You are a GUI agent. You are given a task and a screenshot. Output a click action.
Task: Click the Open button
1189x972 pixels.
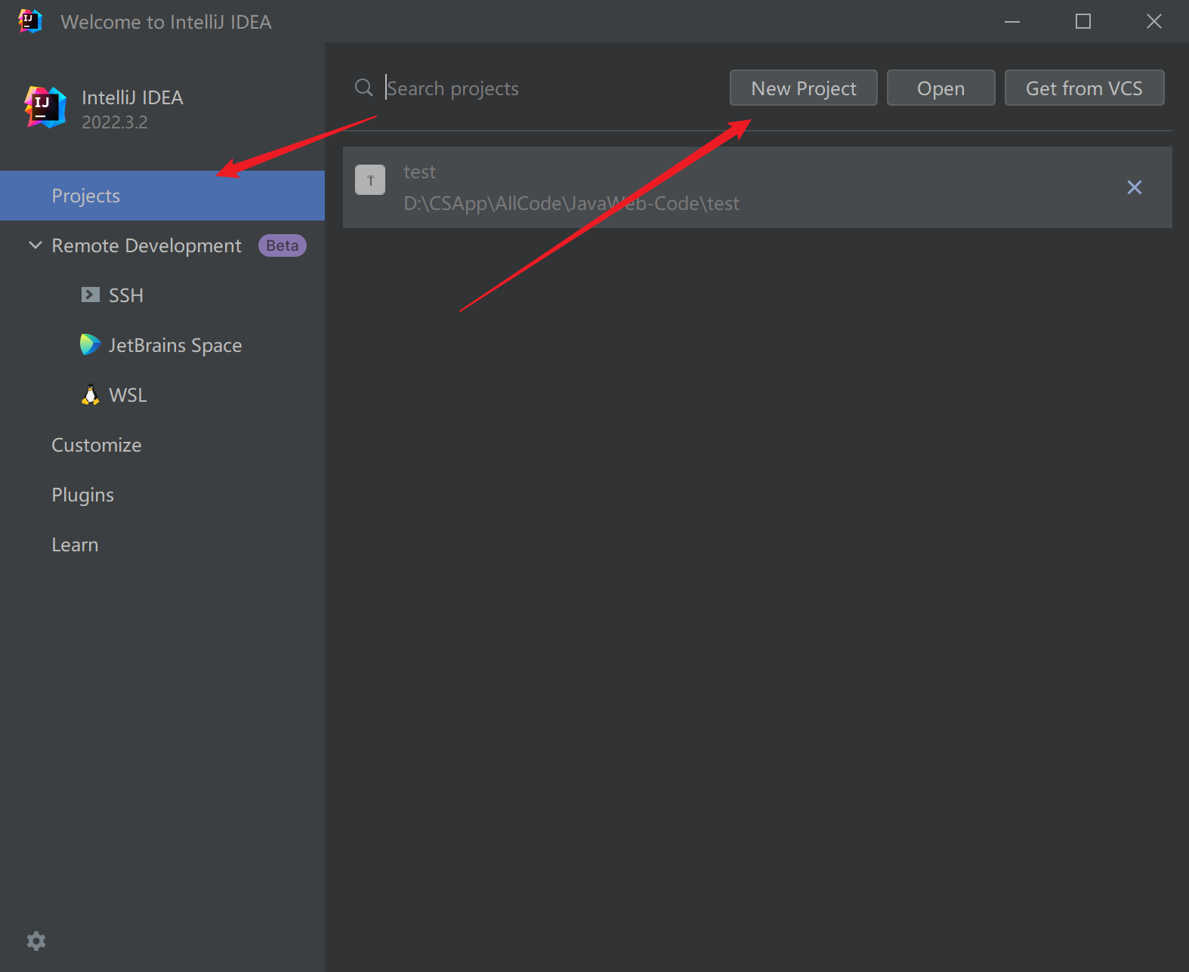click(940, 88)
